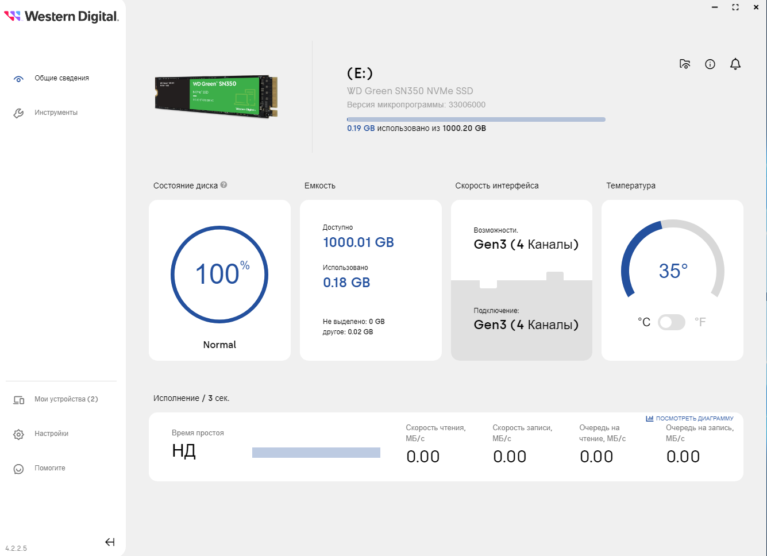767x556 pixels.
Task: Click the eye icon beside Общие сведения
Action: coord(18,79)
